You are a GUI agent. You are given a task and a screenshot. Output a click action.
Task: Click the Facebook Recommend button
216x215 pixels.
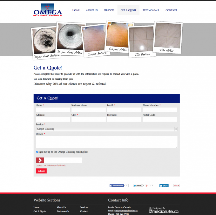(x=117, y=185)
